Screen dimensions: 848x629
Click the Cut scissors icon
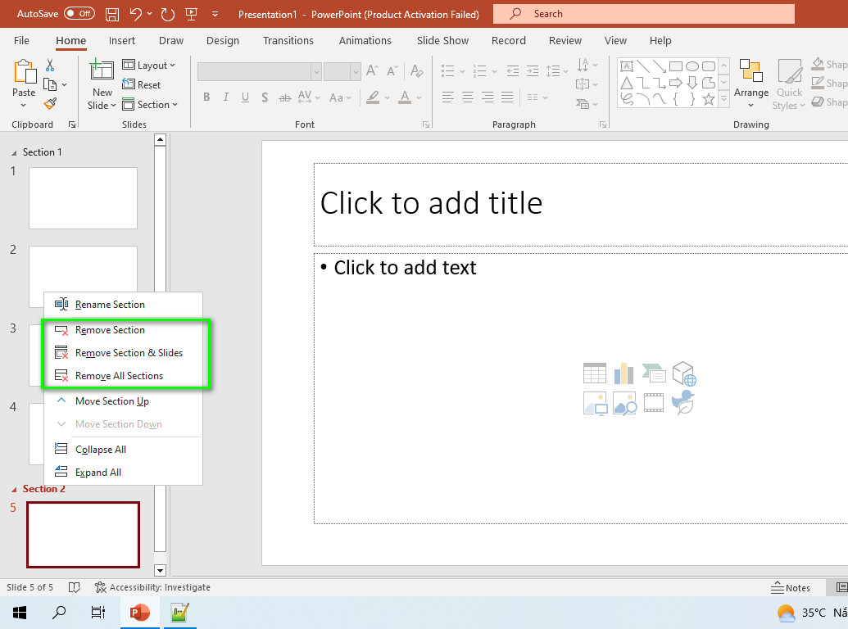(50, 66)
